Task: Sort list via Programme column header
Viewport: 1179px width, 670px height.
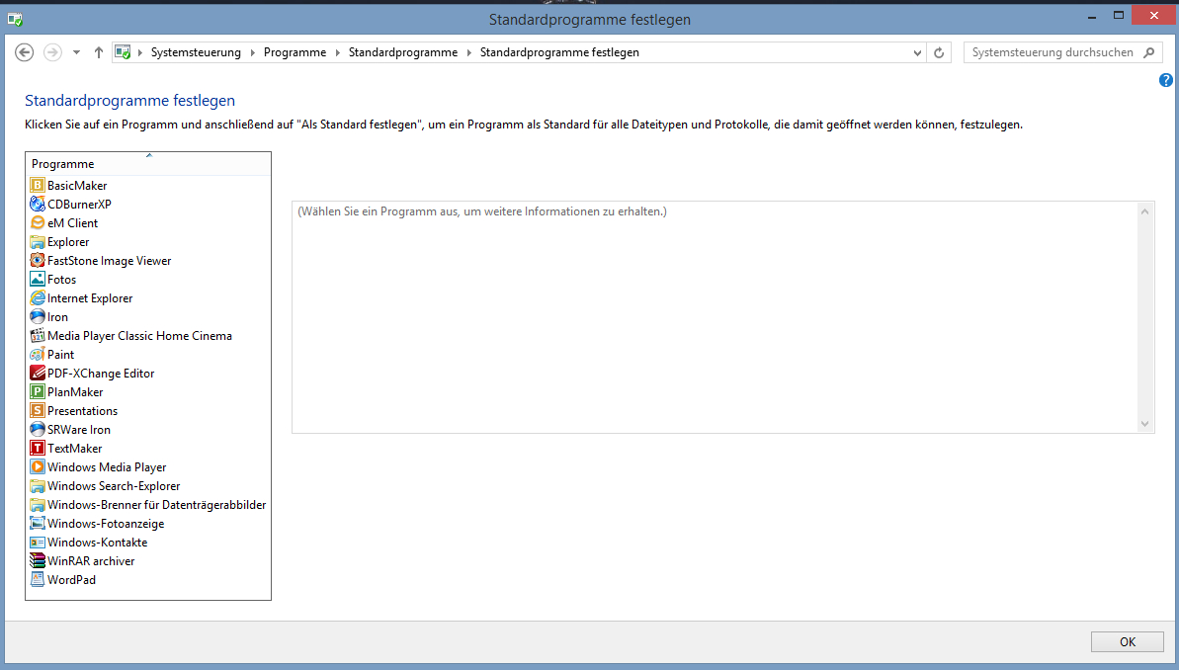Action: tap(148, 163)
